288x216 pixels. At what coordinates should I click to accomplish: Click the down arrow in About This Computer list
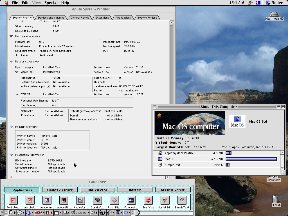(x=282, y=168)
